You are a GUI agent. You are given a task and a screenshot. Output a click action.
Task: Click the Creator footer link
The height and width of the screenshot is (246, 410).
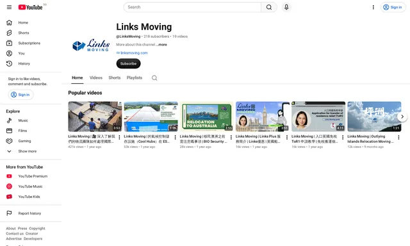(31, 233)
